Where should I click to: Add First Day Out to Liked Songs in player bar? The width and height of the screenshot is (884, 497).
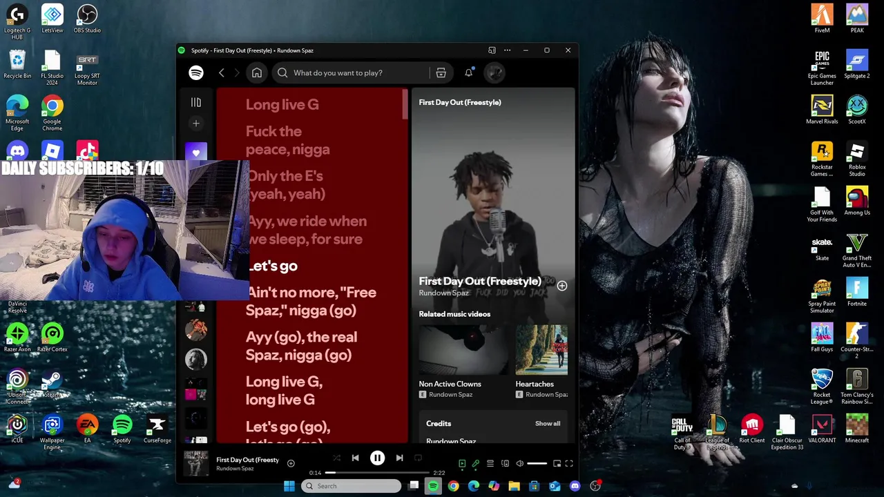point(291,464)
